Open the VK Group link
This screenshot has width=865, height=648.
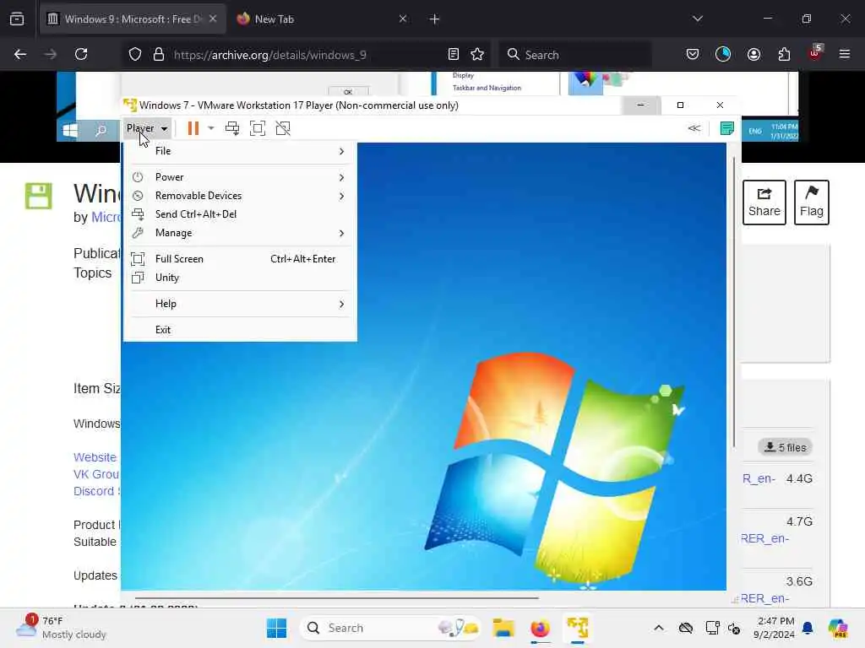click(96, 474)
